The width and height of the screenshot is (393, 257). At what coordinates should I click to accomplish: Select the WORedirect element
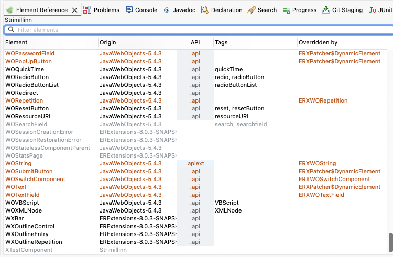pos(21,93)
